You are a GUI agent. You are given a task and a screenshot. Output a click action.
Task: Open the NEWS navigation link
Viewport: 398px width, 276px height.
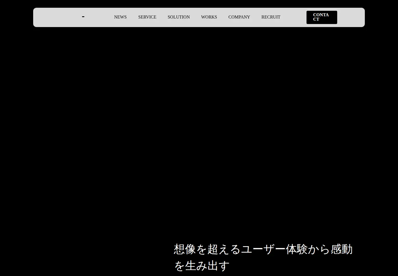120,17
